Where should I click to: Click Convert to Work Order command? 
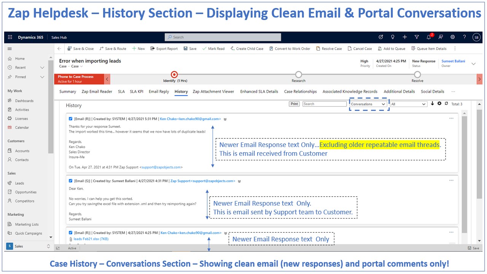pyautogui.click(x=290, y=49)
